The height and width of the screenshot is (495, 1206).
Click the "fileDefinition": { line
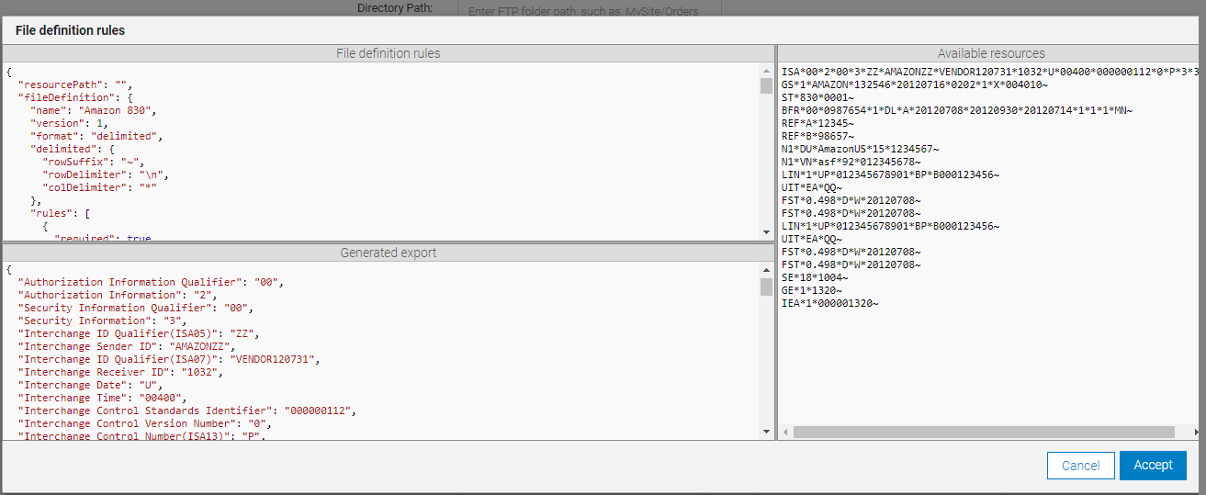click(x=76, y=97)
